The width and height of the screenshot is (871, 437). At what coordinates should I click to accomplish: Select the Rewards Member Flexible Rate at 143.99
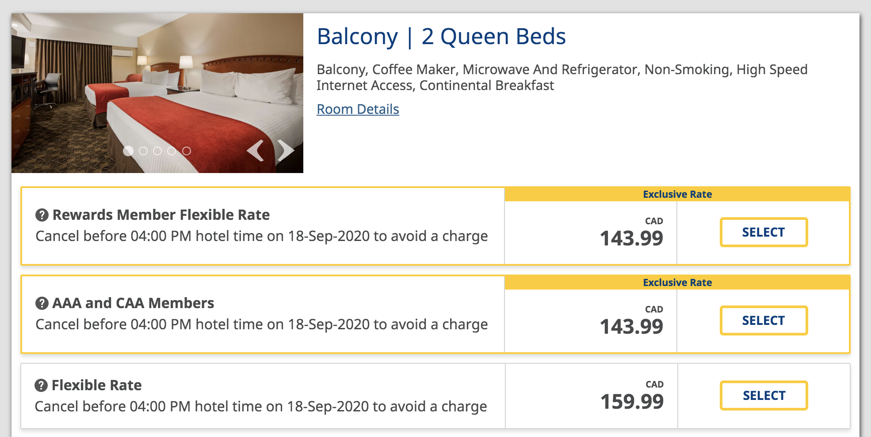click(764, 232)
